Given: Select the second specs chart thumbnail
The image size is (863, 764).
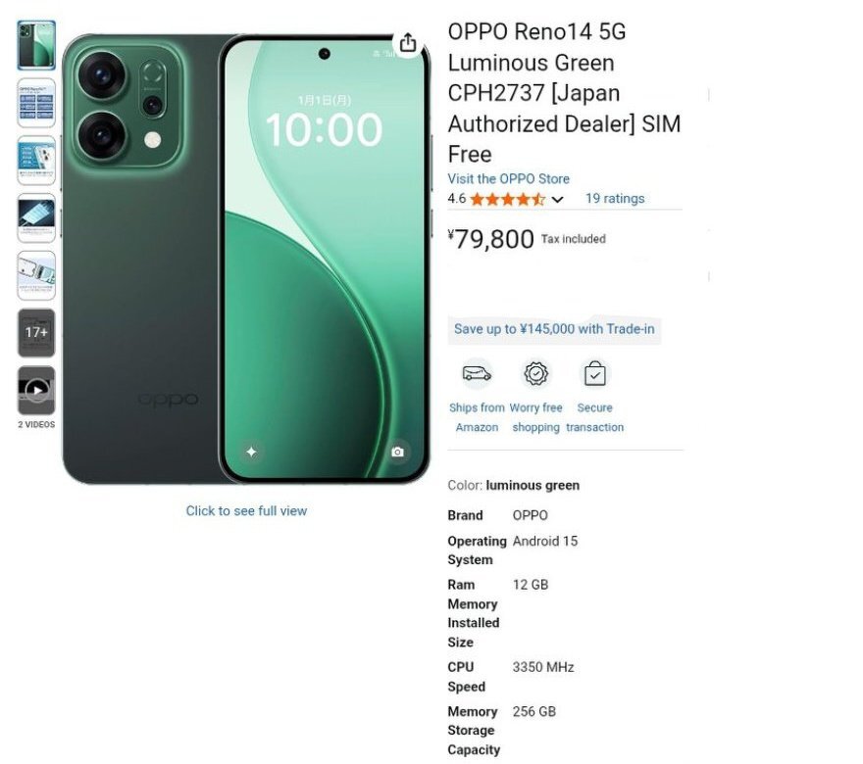Looking at the screenshot, I should pyautogui.click(x=36, y=103).
